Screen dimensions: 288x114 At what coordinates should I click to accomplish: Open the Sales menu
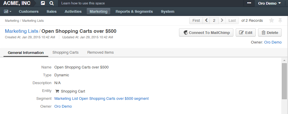pos(52,12)
